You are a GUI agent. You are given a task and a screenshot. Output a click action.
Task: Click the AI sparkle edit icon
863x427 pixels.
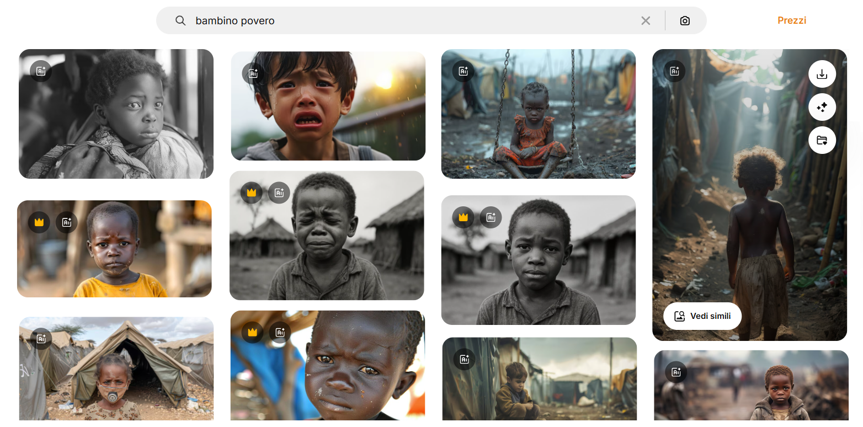tap(822, 107)
